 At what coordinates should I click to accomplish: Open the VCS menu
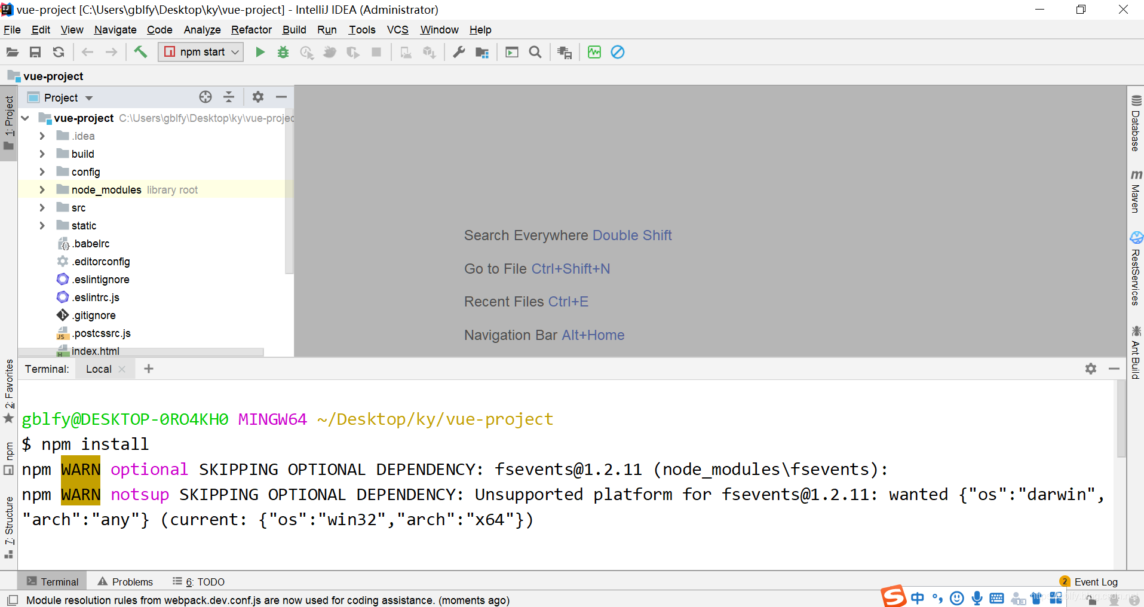click(x=398, y=30)
